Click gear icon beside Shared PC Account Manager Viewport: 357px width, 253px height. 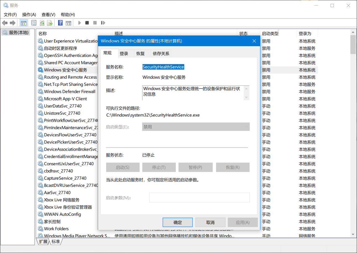coord(40,63)
